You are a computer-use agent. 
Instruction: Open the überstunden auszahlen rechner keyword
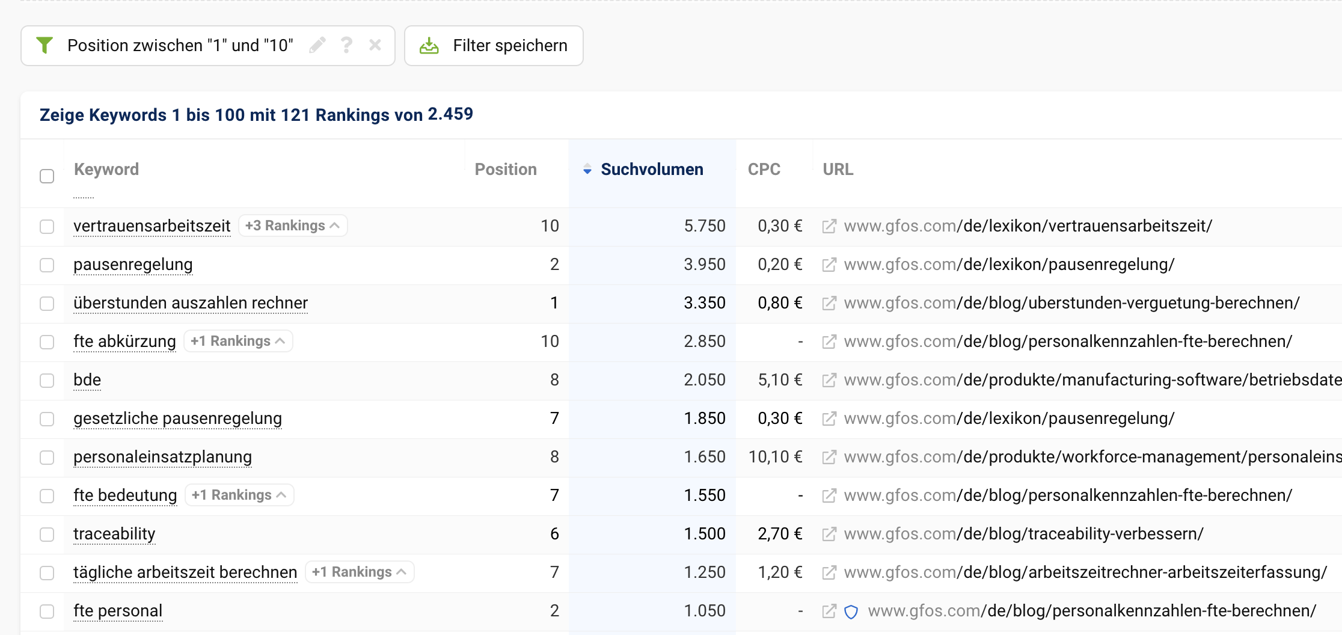click(191, 303)
